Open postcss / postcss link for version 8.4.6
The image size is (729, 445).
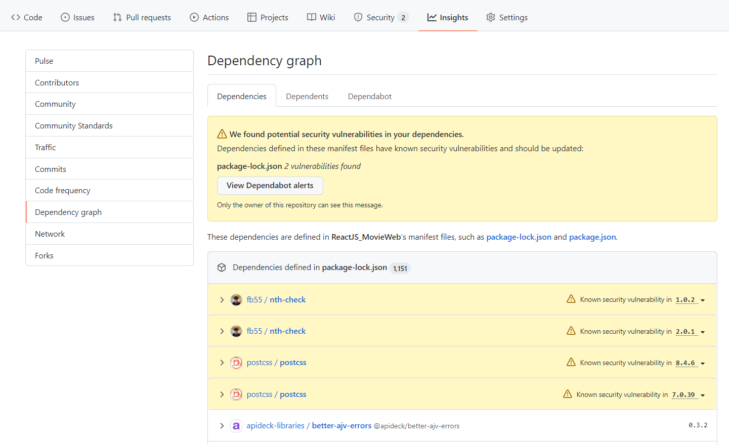277,362
